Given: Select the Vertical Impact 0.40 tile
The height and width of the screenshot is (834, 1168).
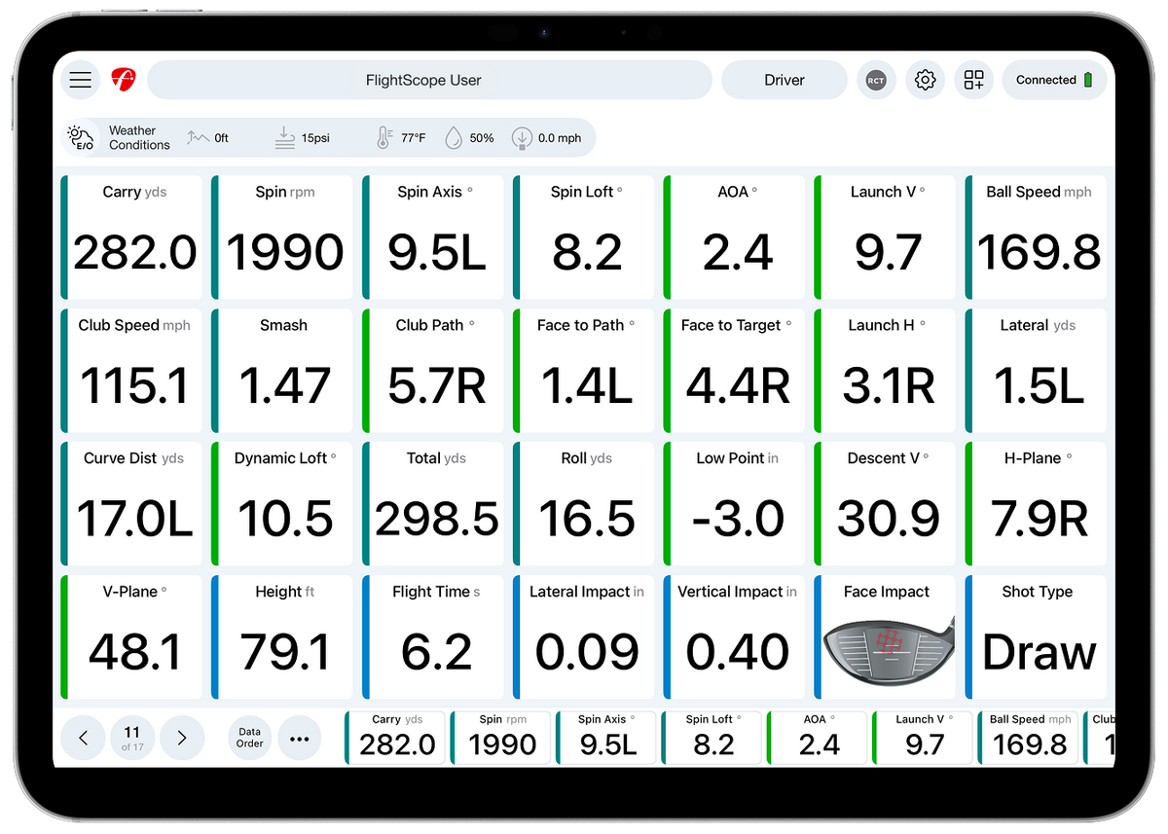Looking at the screenshot, I should pos(735,637).
